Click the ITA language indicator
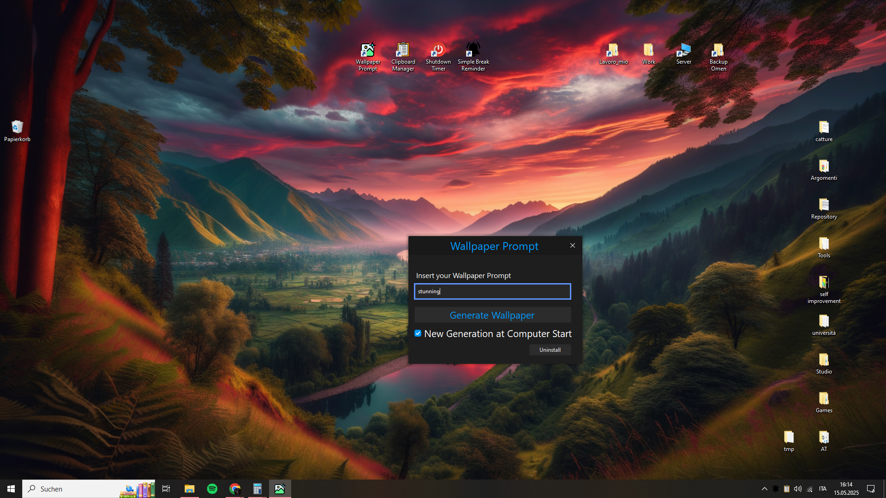Image resolution: width=886 pixels, height=498 pixels. [x=822, y=489]
